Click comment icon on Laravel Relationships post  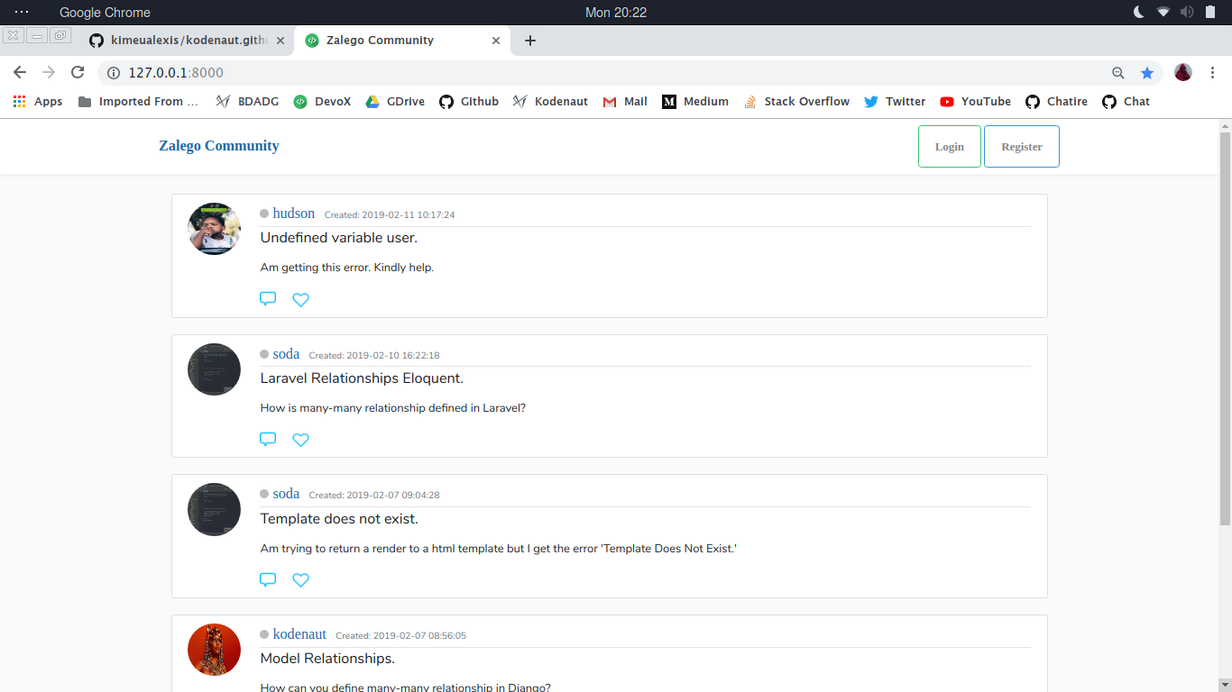pos(268,440)
